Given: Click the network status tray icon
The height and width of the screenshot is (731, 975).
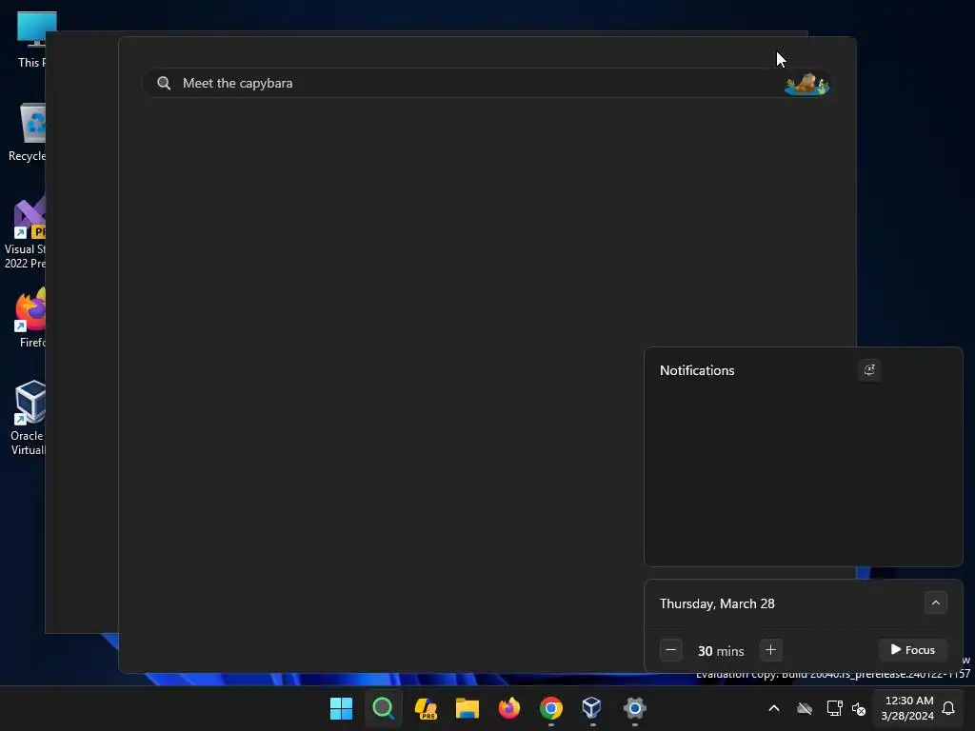Looking at the screenshot, I should (x=834, y=708).
